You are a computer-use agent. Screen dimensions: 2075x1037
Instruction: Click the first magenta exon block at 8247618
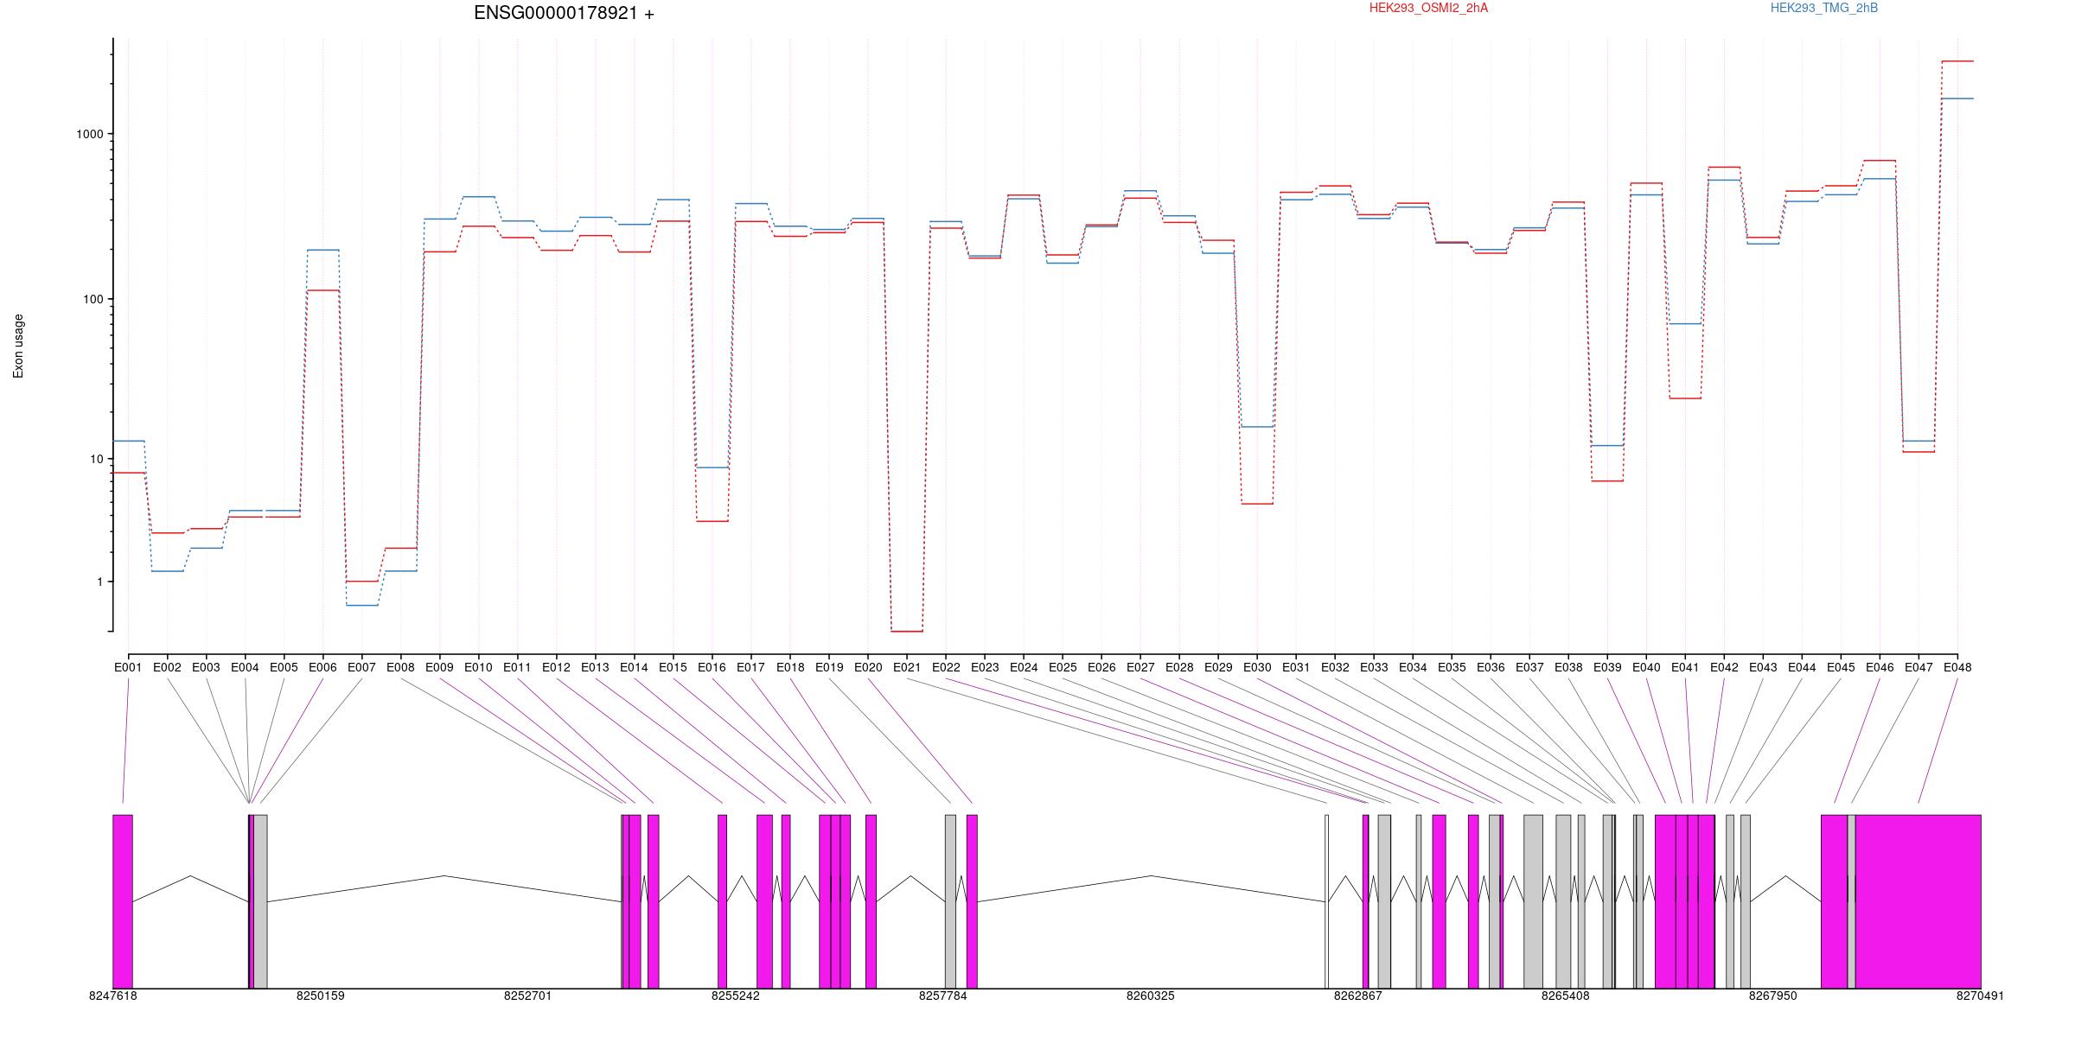[x=123, y=901]
